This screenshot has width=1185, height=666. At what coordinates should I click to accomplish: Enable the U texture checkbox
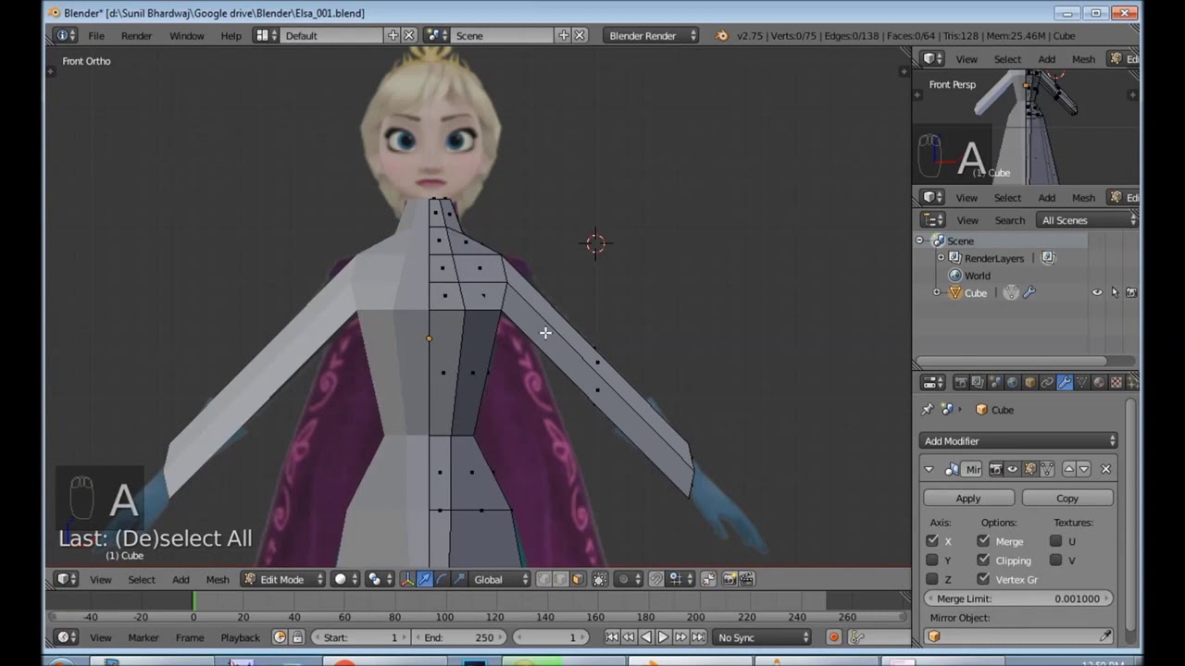click(x=1055, y=541)
